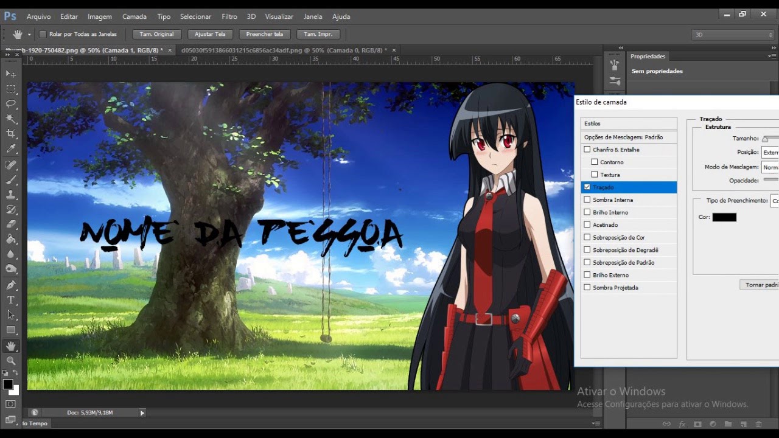779x438 pixels.
Task: Select the Crop tool
Action: tap(11, 134)
